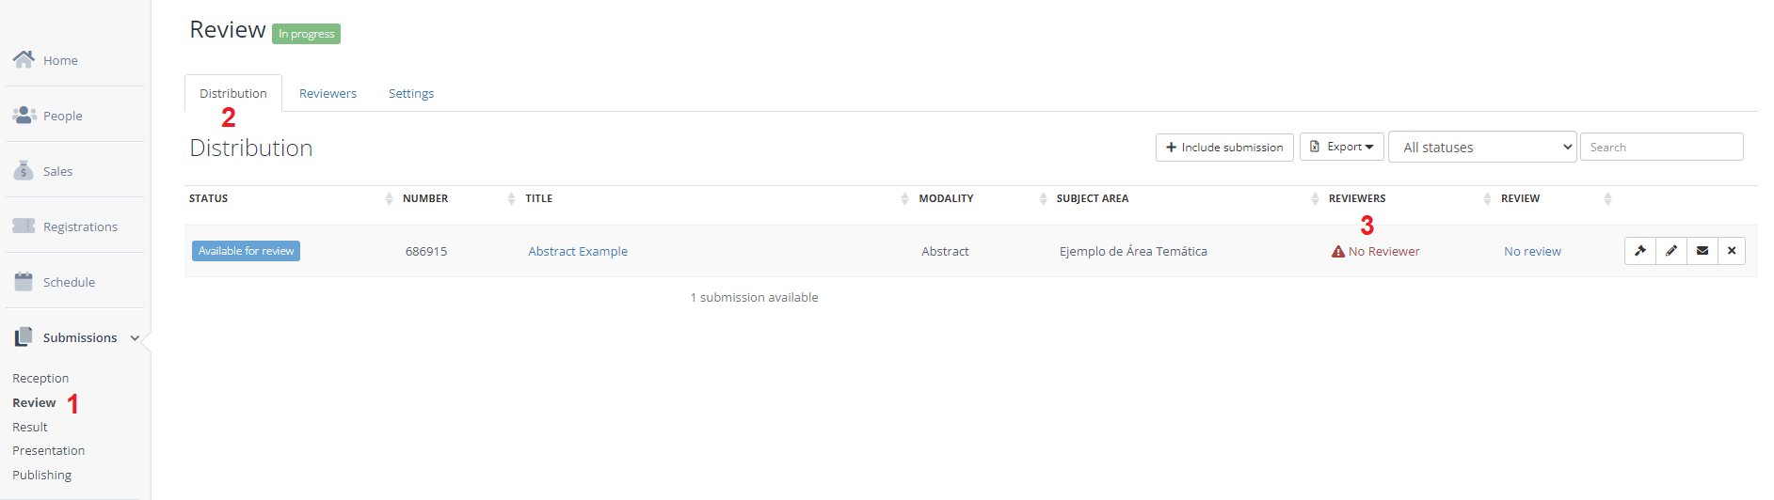1774x500 pixels.
Task: Click the envelope email icon in row
Action: pyautogui.click(x=1702, y=251)
